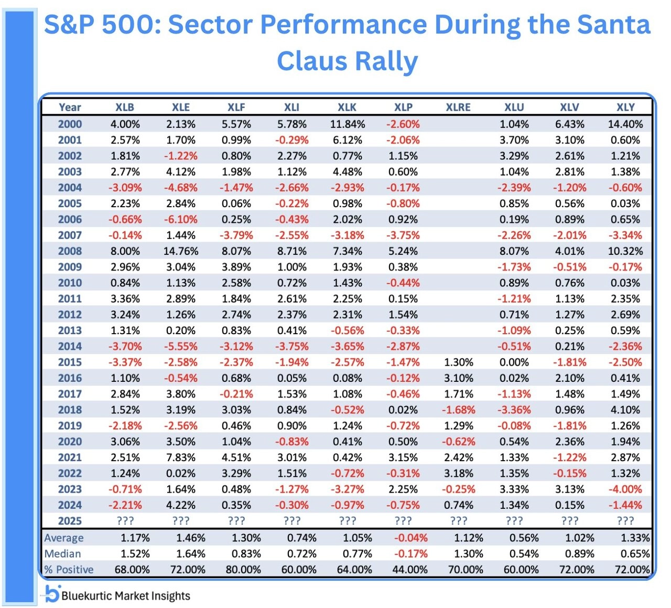Click the 14.40% XLY cell for 2000
Image resolution: width=671 pixels, height=608 pixels.
pos(625,124)
